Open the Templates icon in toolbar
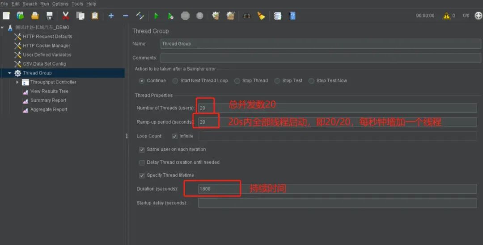 tap(20, 16)
